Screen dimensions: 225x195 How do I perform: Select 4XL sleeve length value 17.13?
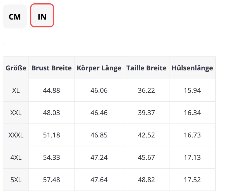click(x=192, y=157)
